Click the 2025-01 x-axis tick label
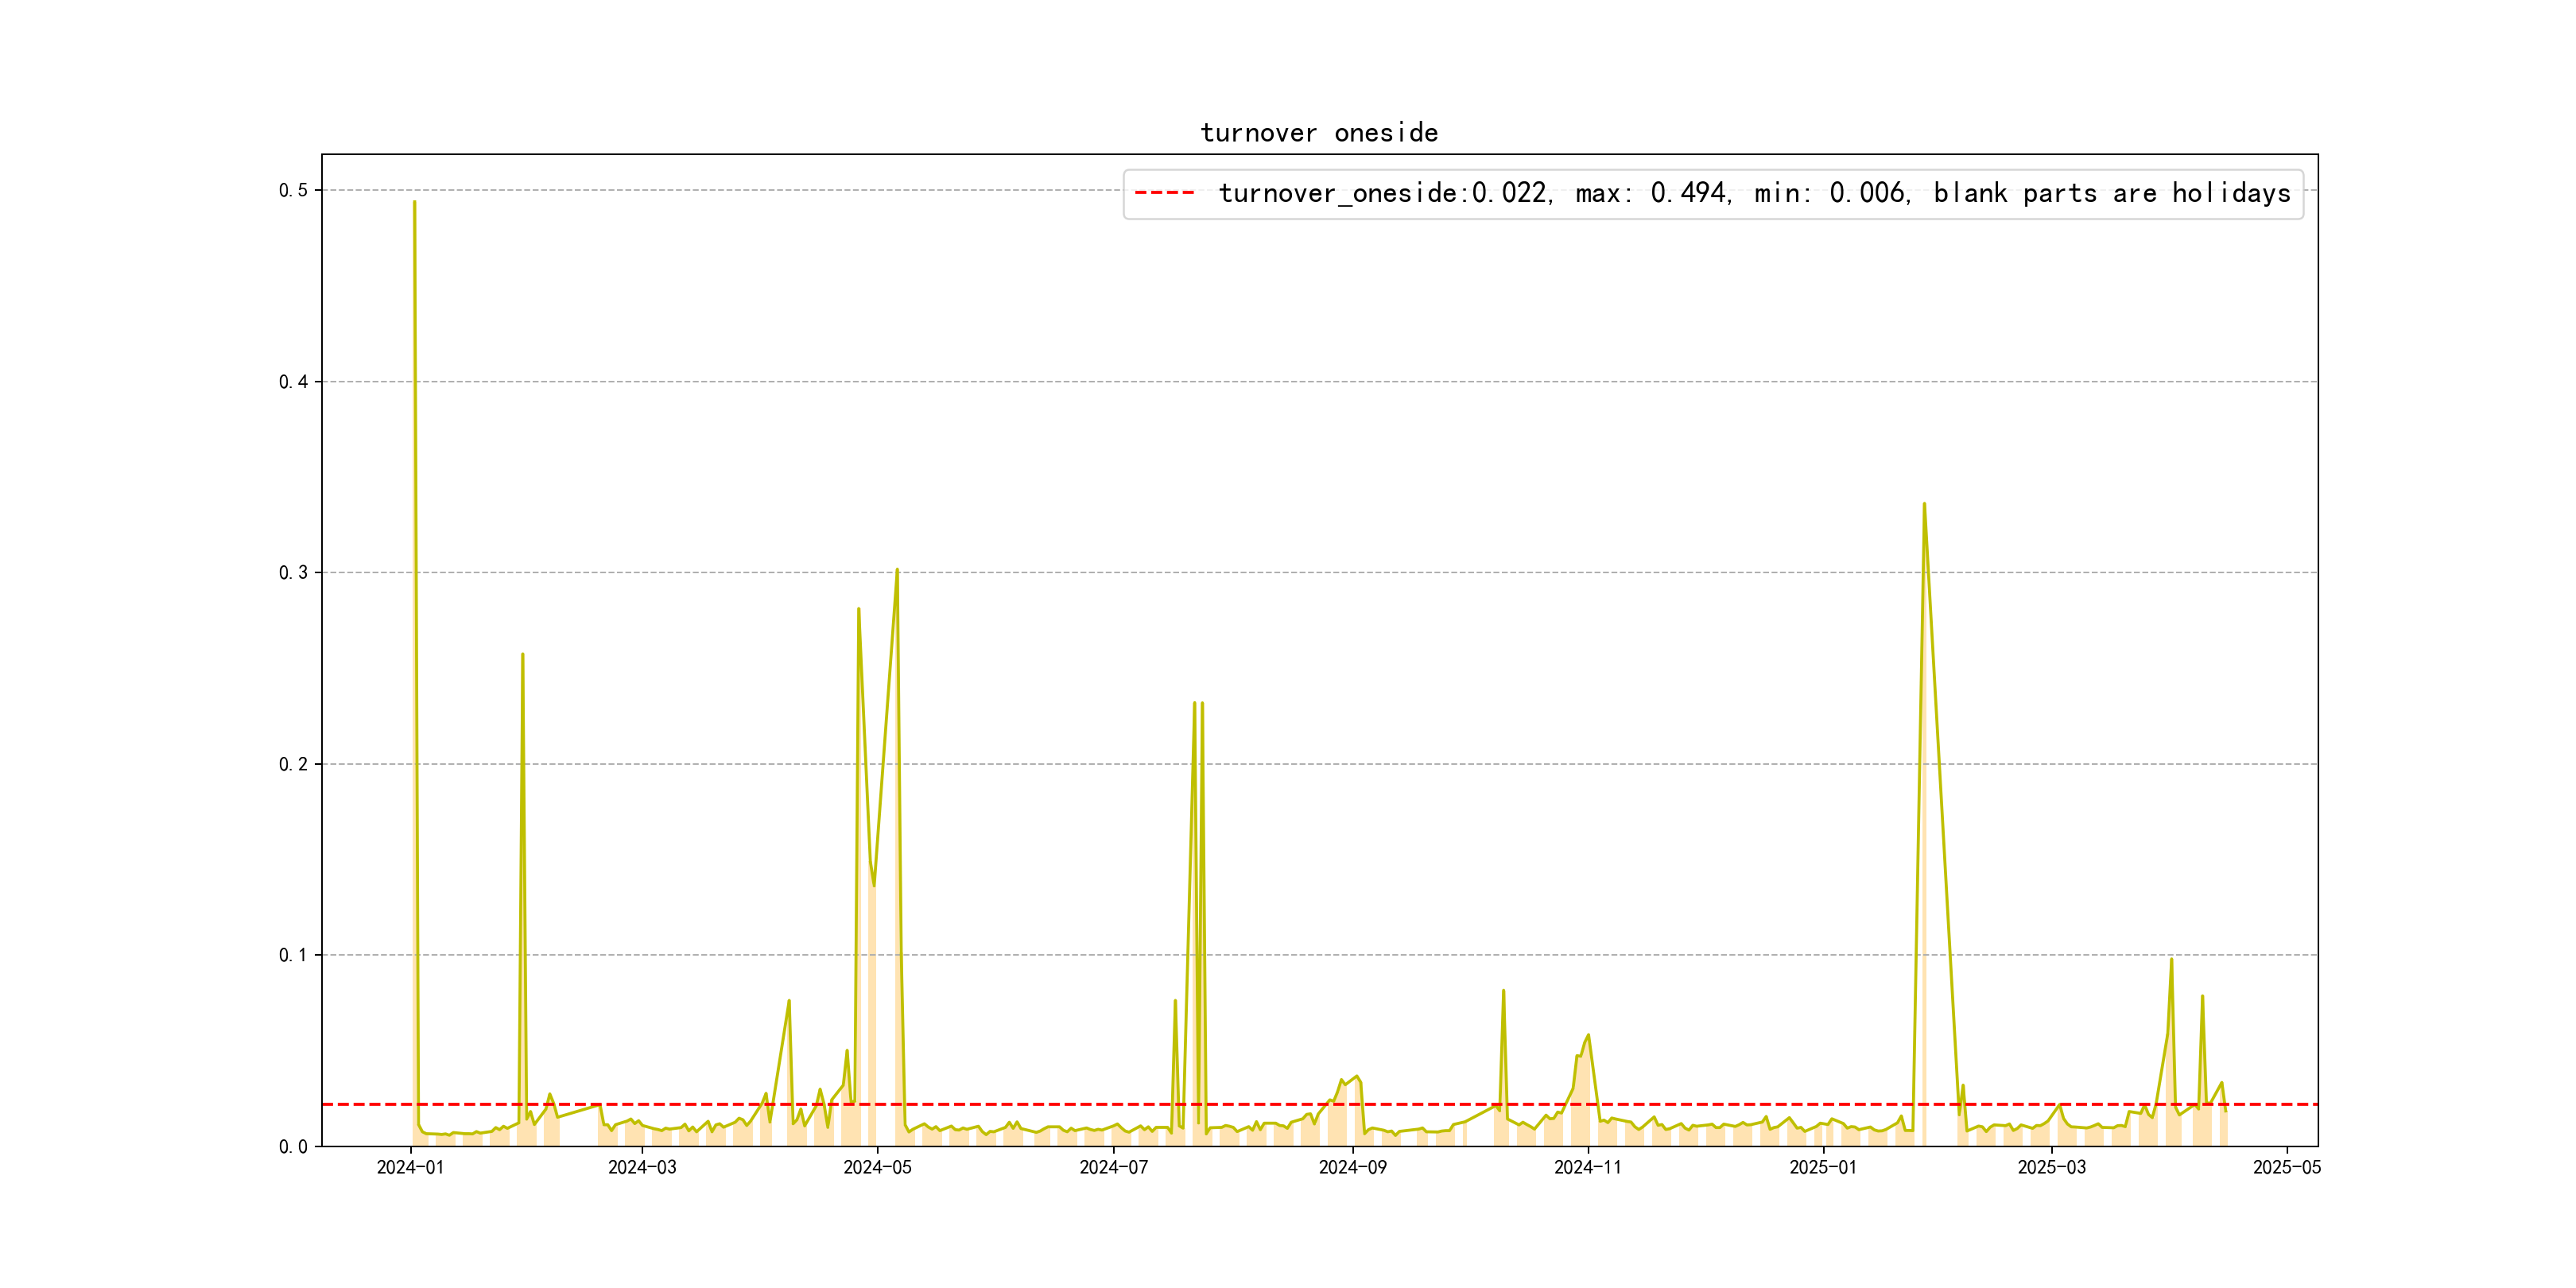This screenshot has width=2576, height=1288. click(x=1822, y=1167)
